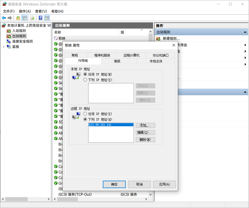
Task: Collapse the 出站规则 actions section
Action: pos(245,32)
